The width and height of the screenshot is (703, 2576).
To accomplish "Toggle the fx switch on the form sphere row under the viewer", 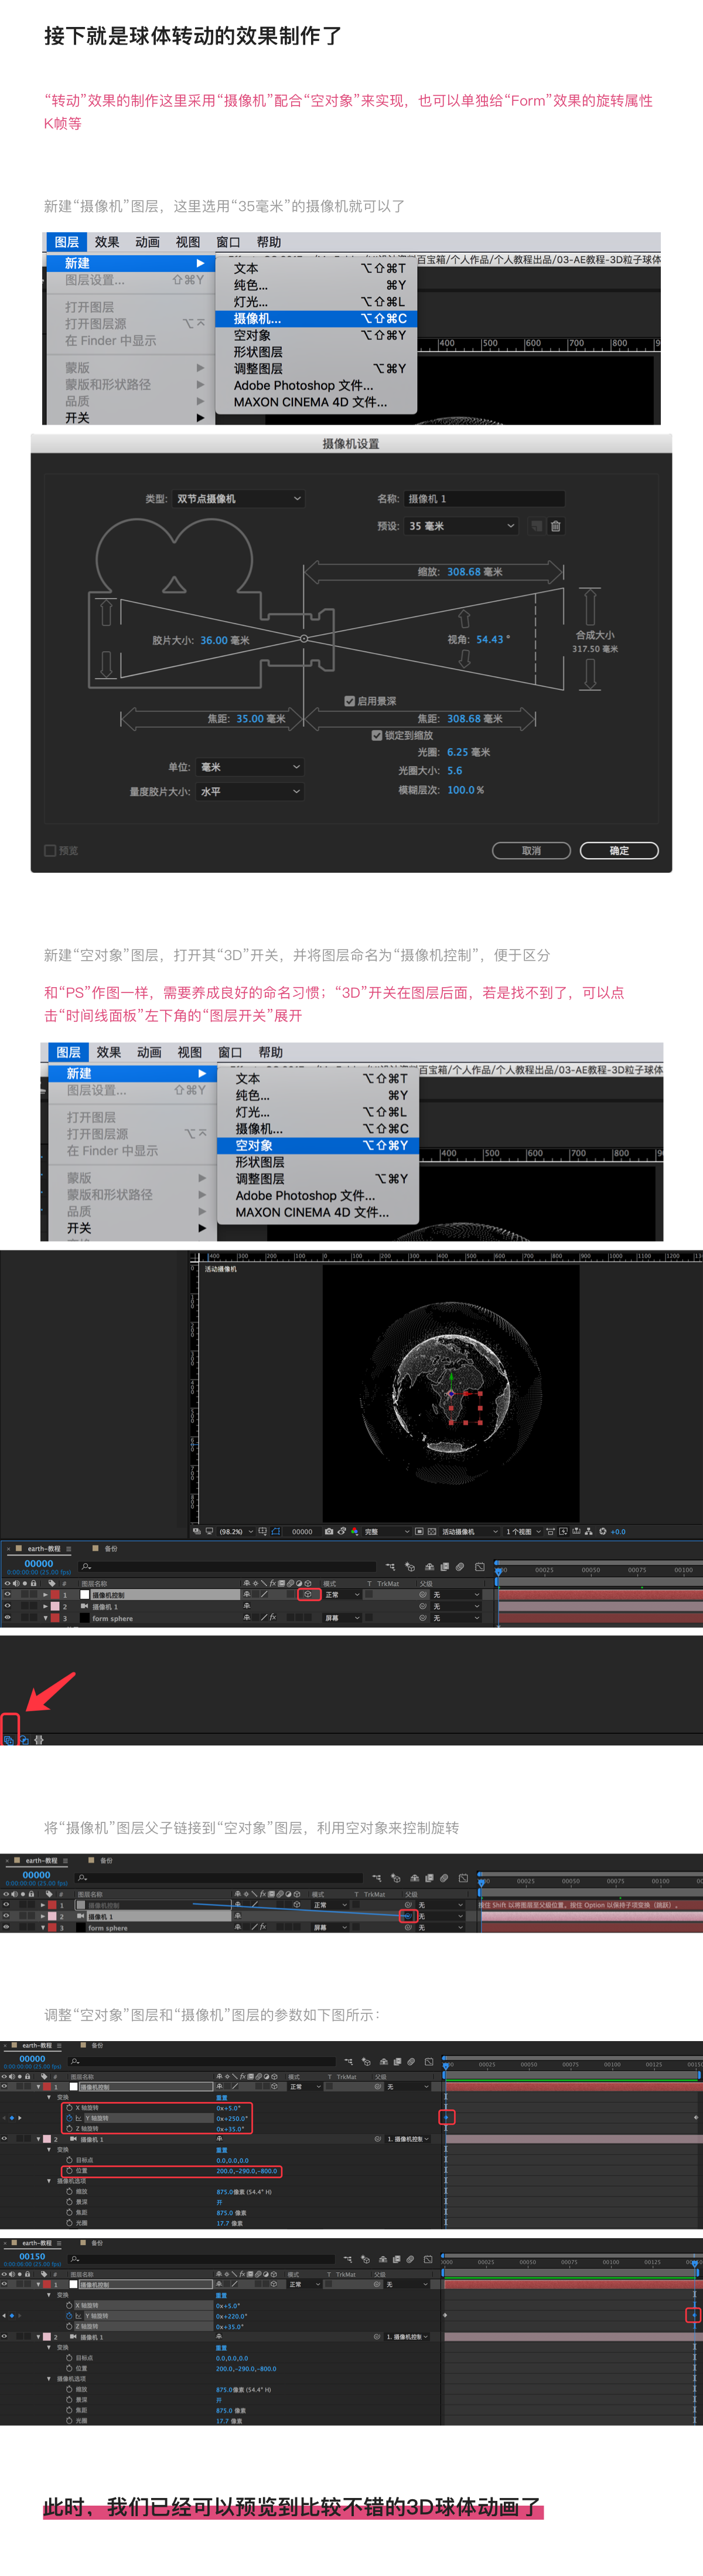I will click(x=272, y=1617).
